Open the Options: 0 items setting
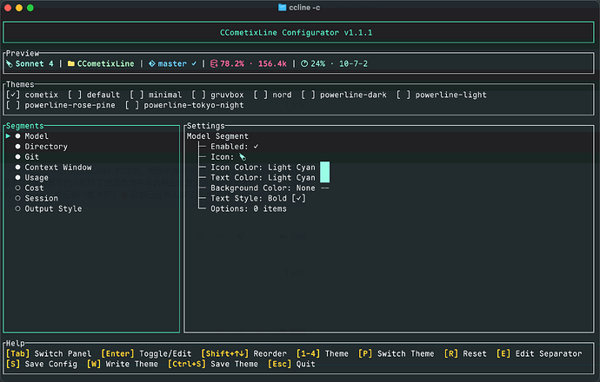Viewport: 600px width, 382px height. point(249,208)
